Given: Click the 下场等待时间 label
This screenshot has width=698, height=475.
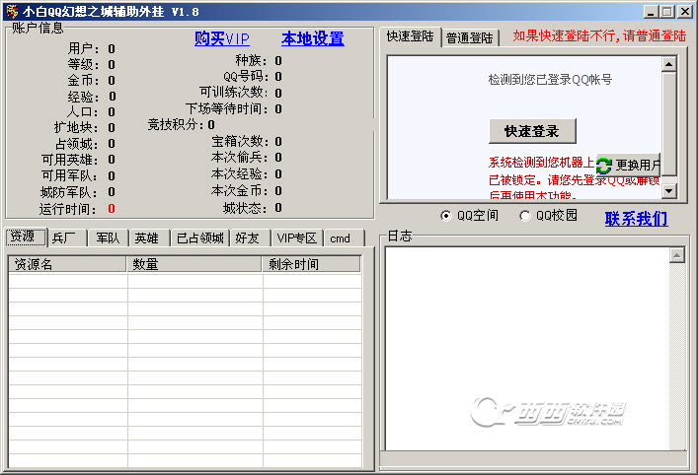Looking at the screenshot, I should click(227, 108).
